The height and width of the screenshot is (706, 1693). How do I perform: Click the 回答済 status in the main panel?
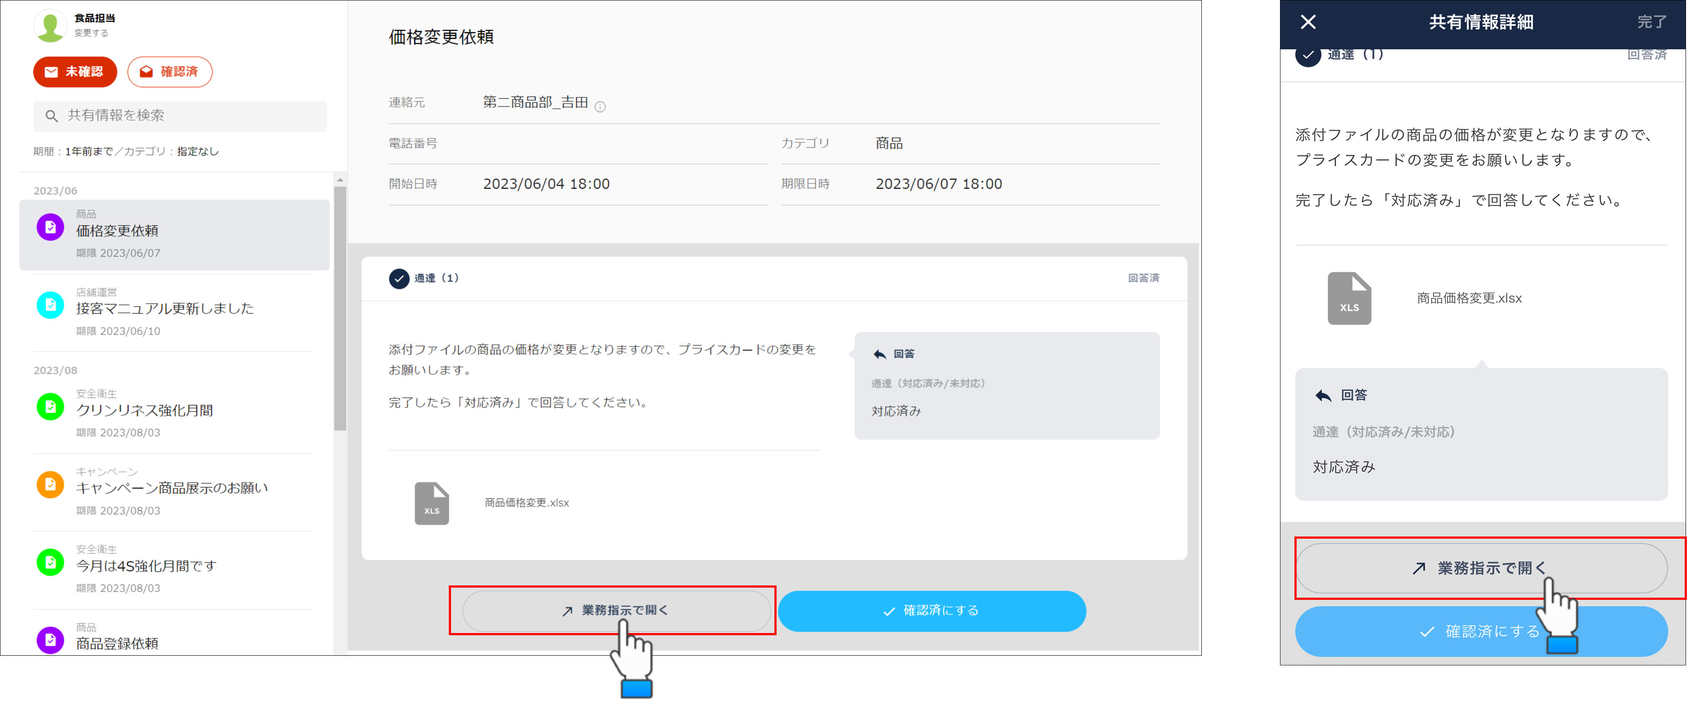pos(1144,278)
